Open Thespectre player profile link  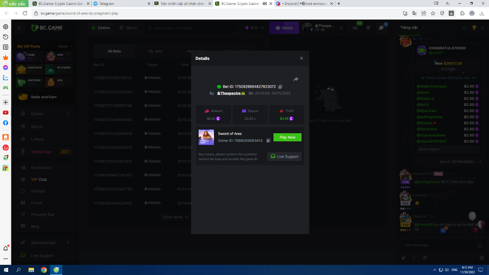(x=231, y=93)
